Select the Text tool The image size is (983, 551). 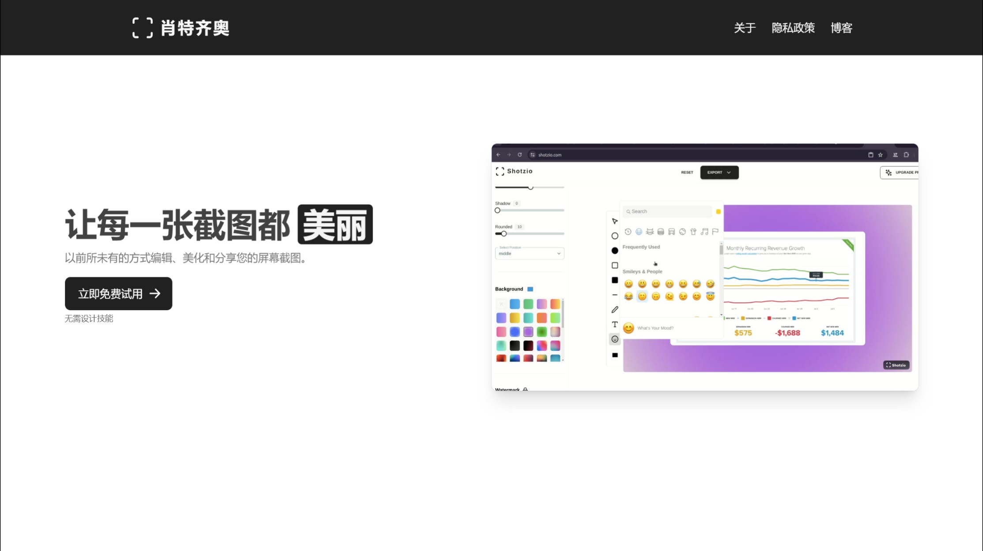(x=615, y=325)
